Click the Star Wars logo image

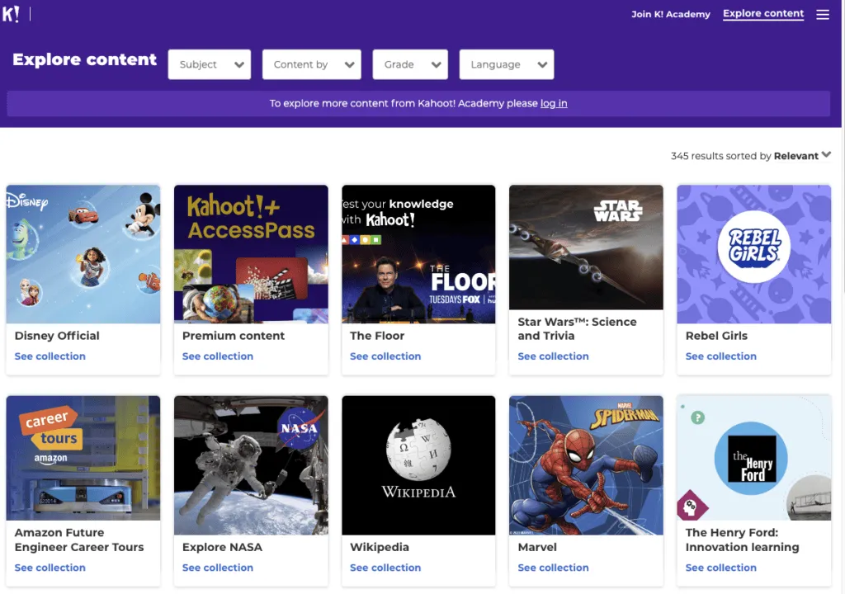coord(617,211)
